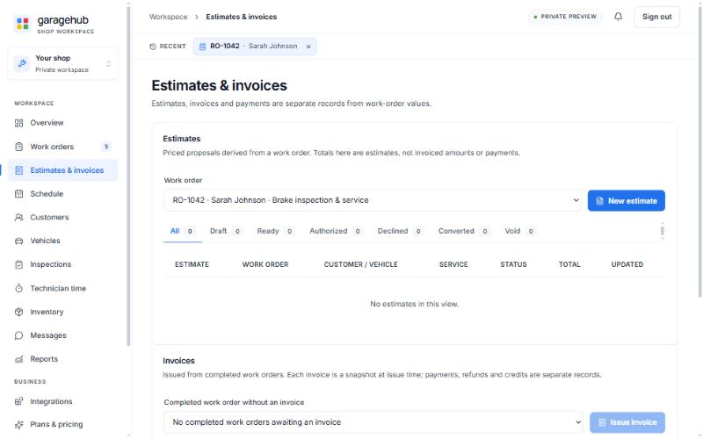Open Customers in sidebar
The width and height of the screenshot is (703, 439).
click(62, 217)
